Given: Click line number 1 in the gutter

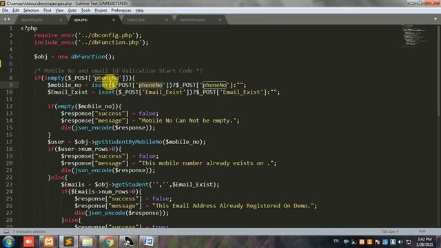Looking at the screenshot, I should coord(11,28).
